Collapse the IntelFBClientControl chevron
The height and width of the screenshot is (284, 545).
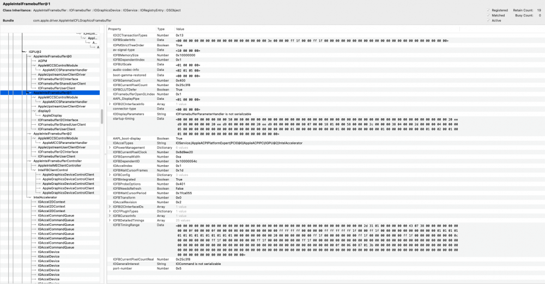point(34,170)
